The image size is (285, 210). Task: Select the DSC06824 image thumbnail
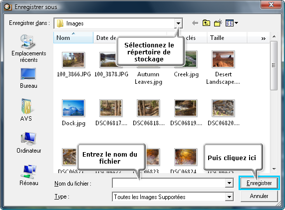click(x=186, y=157)
